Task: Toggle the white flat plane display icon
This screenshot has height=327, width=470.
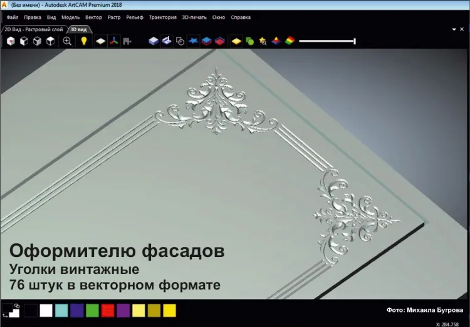Action: click(x=100, y=41)
